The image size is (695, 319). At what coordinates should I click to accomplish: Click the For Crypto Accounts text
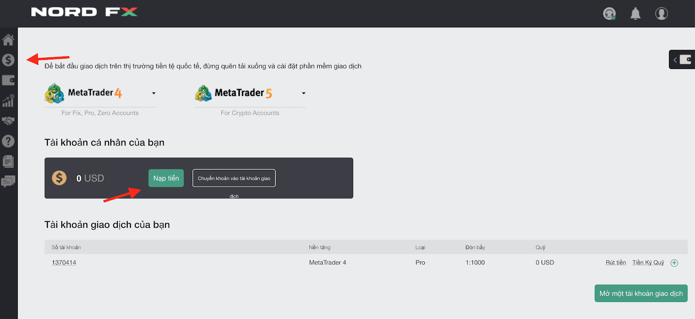(x=250, y=113)
